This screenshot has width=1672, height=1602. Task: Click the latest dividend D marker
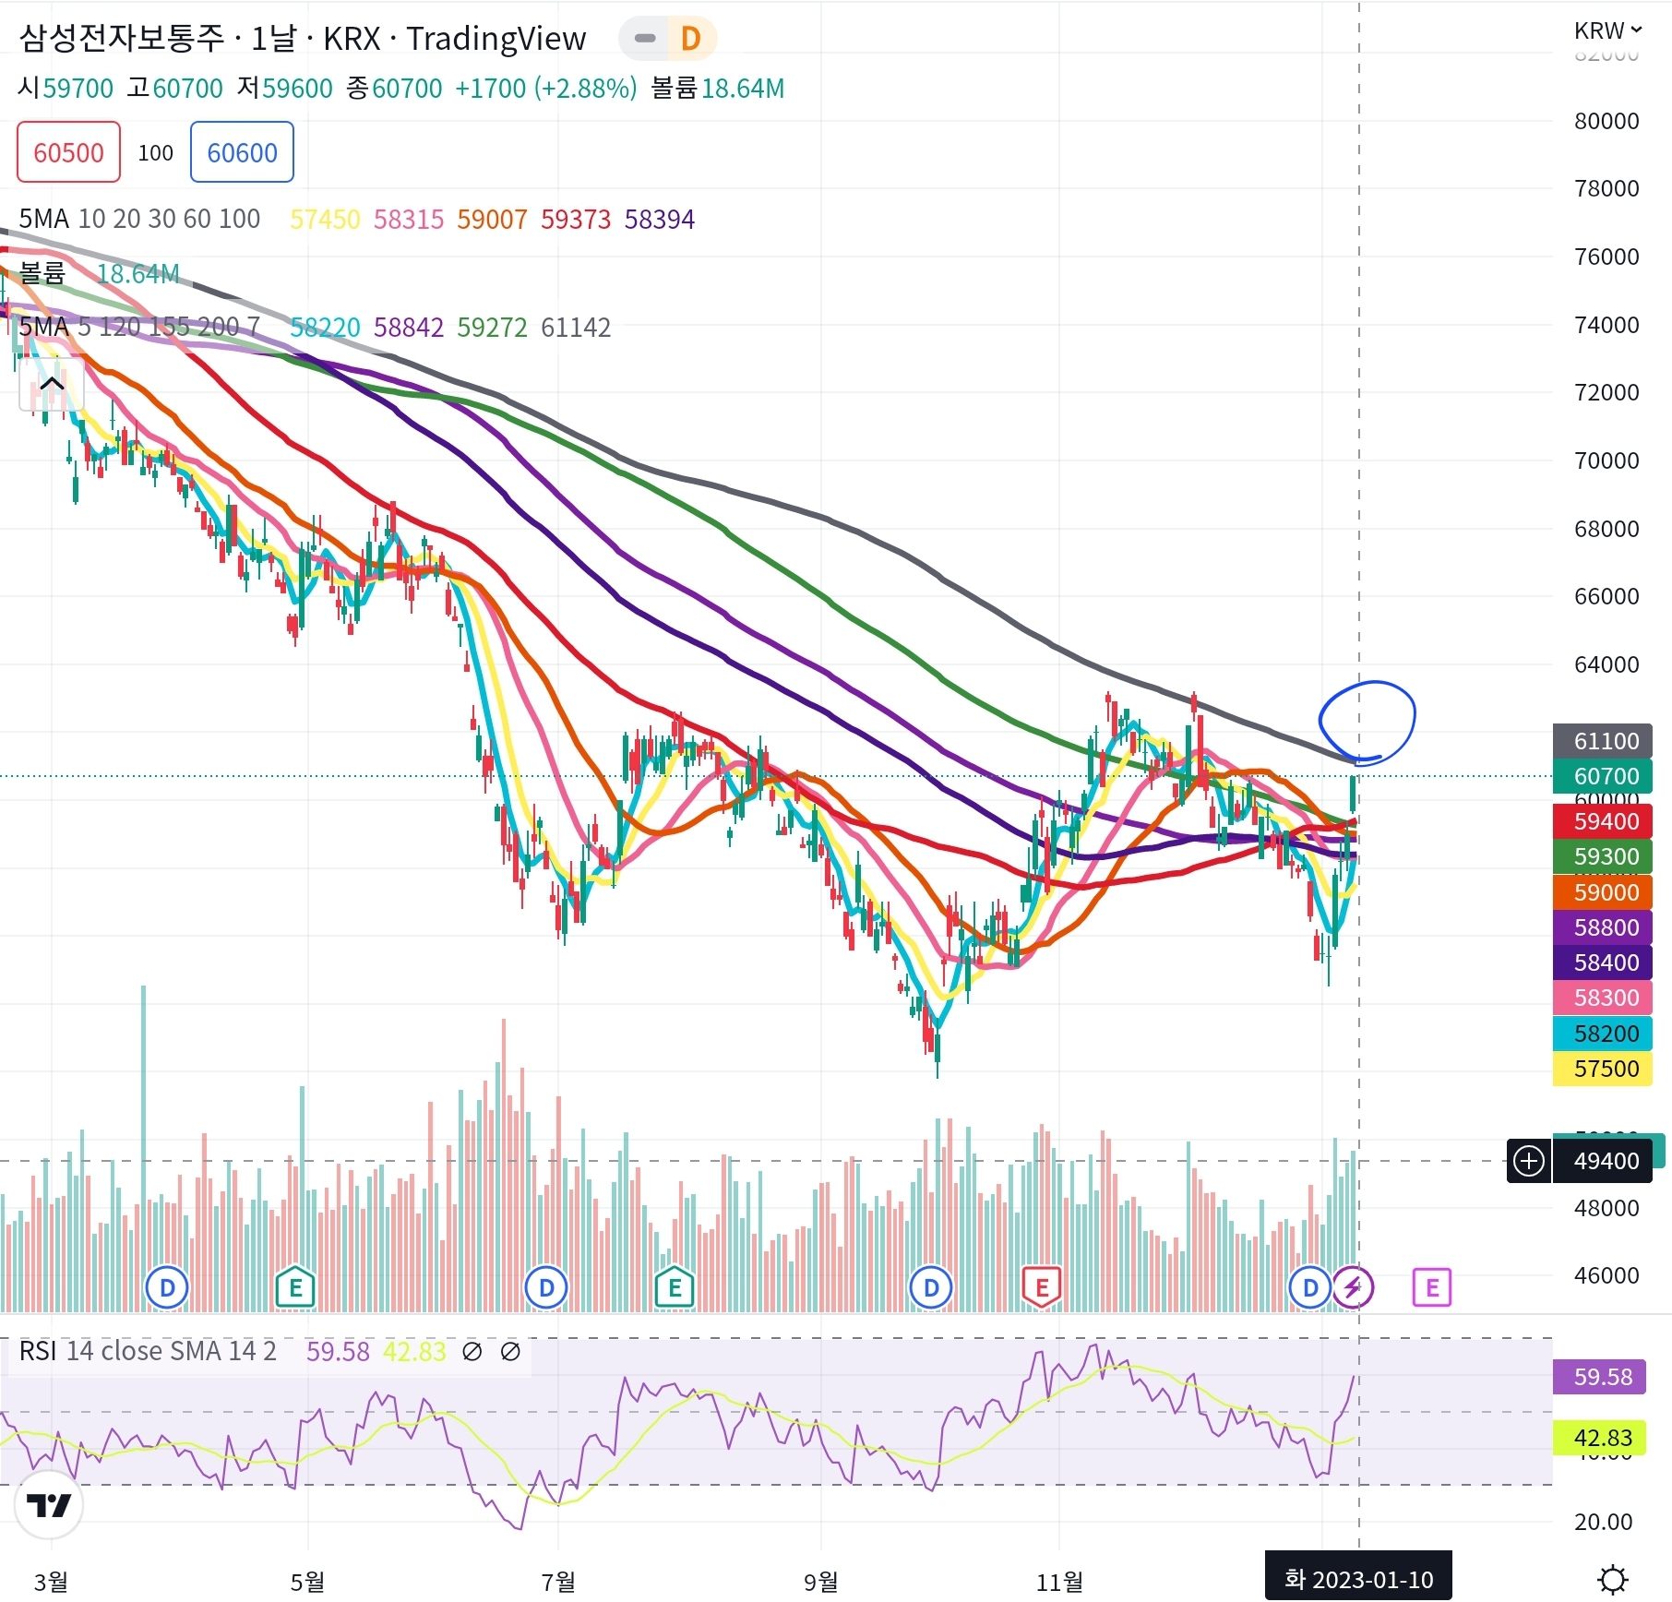tap(1310, 1287)
